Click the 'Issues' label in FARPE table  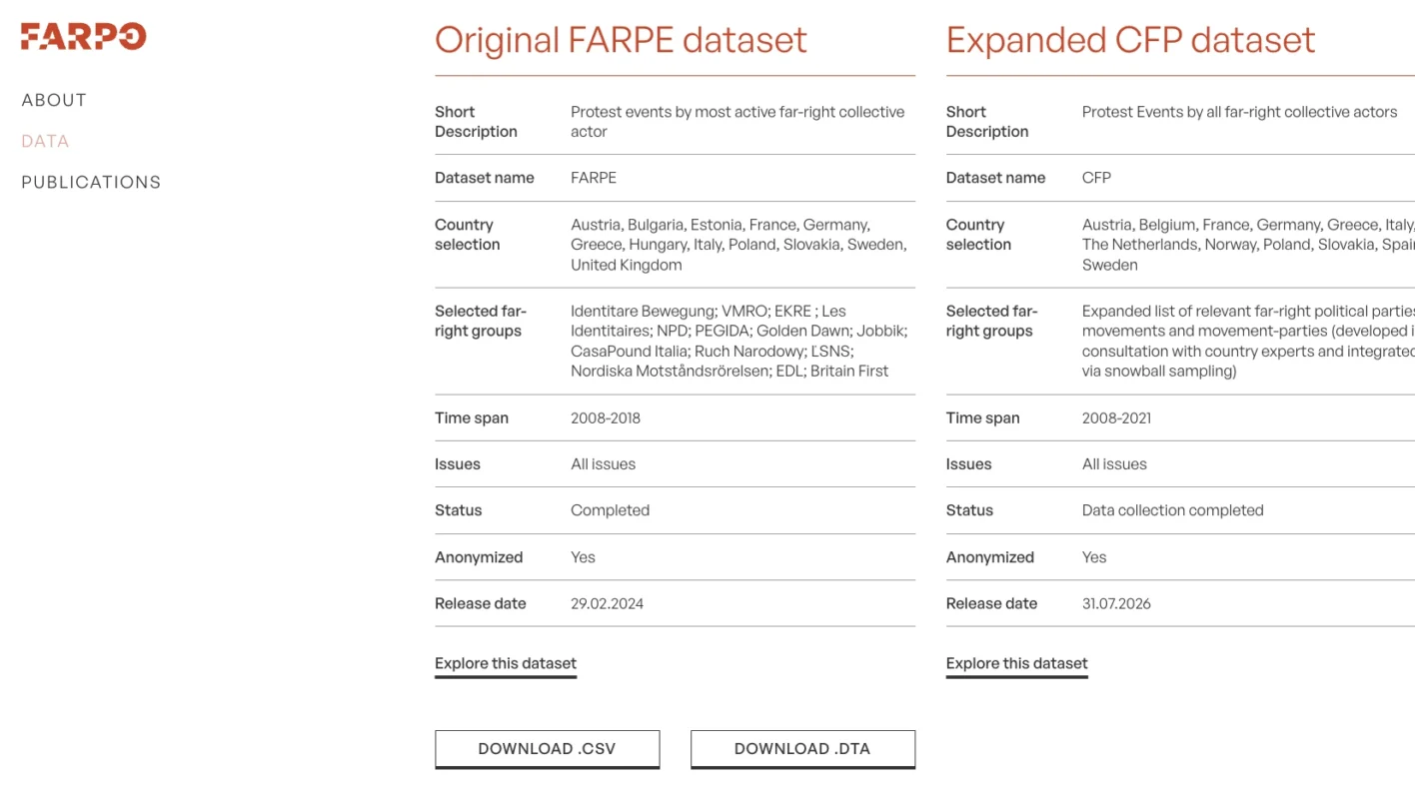[458, 464]
